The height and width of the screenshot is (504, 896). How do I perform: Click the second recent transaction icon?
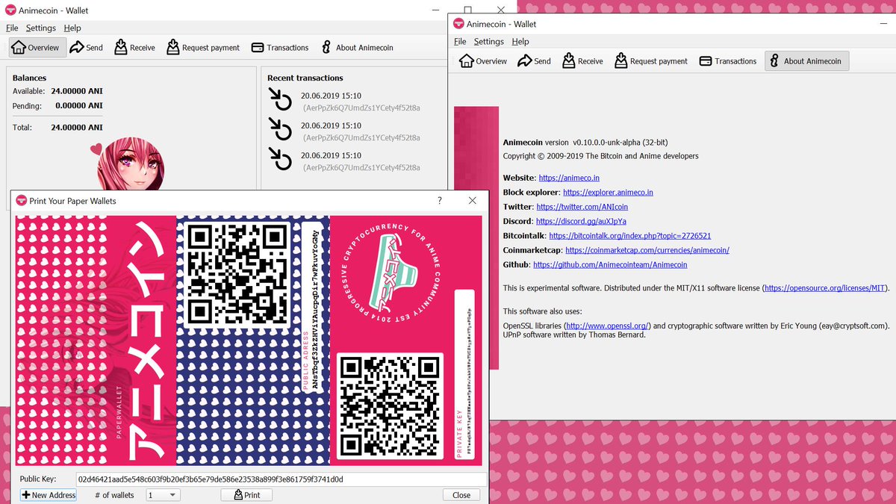[x=280, y=130]
